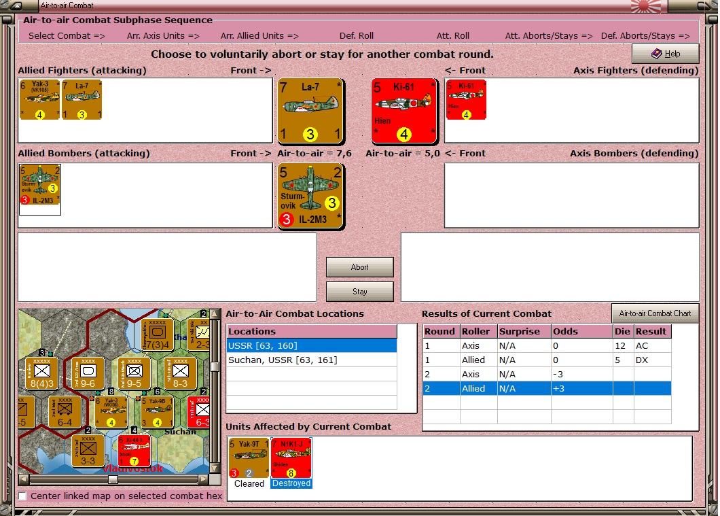Click the large front IL-2M3 Sturmovik counter
The width and height of the screenshot is (720, 516).
(310, 196)
